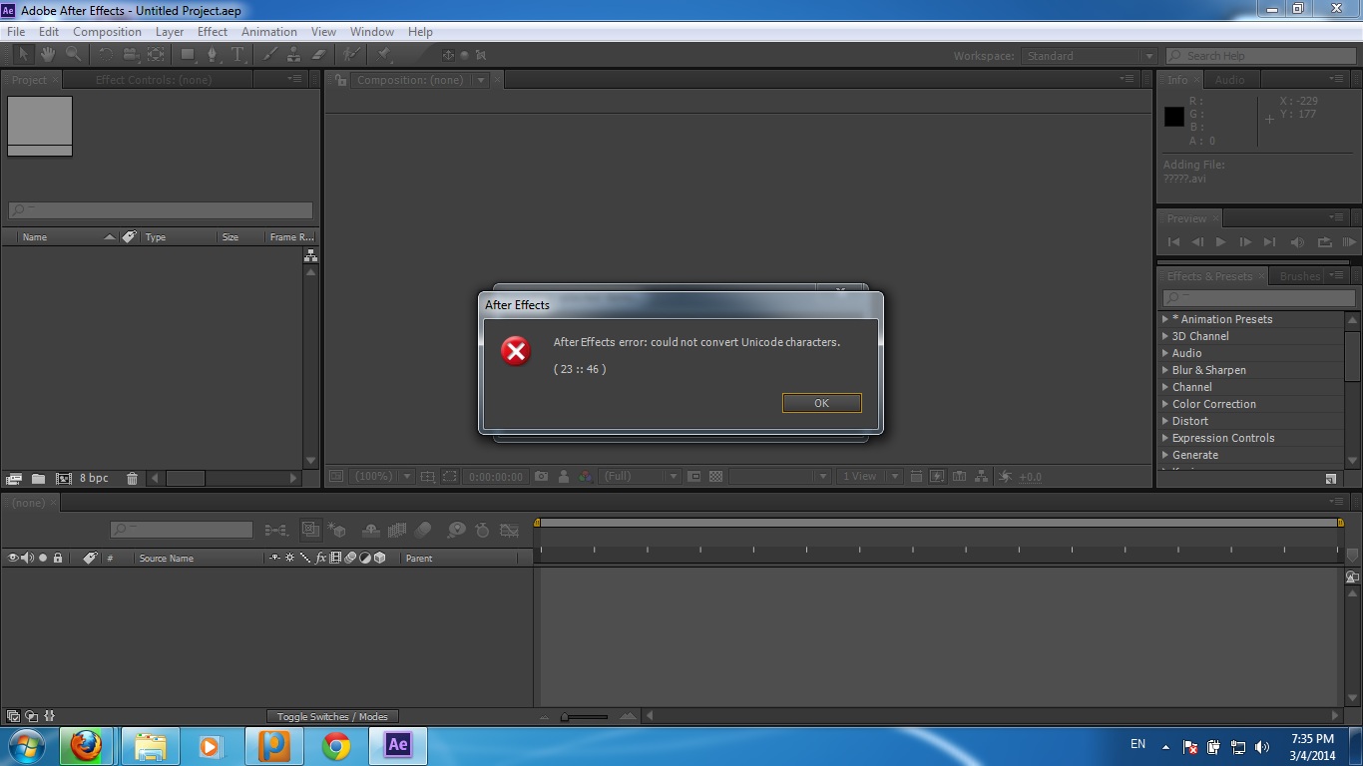Toggle Frame Blending for timeline layers
Screen dimensions: 1363x766
click(x=397, y=530)
